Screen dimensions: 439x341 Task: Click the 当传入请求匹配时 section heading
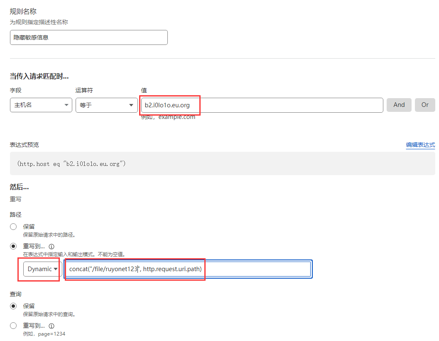click(39, 76)
